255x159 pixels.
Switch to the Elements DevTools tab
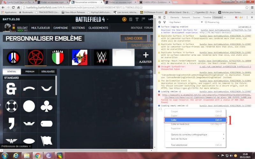click(x=175, y=17)
